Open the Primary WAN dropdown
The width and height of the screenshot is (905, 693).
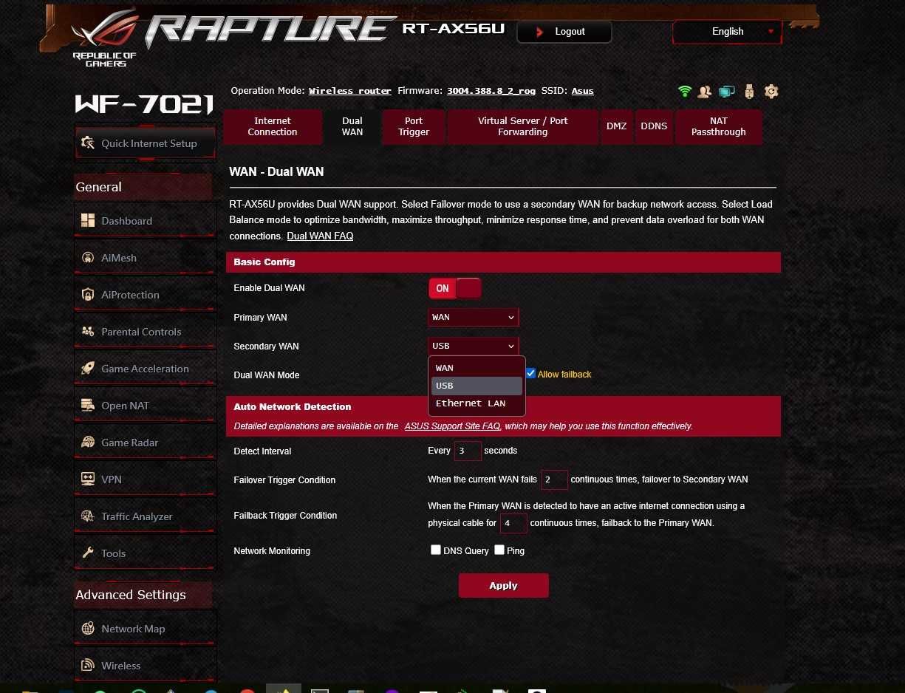click(x=474, y=317)
